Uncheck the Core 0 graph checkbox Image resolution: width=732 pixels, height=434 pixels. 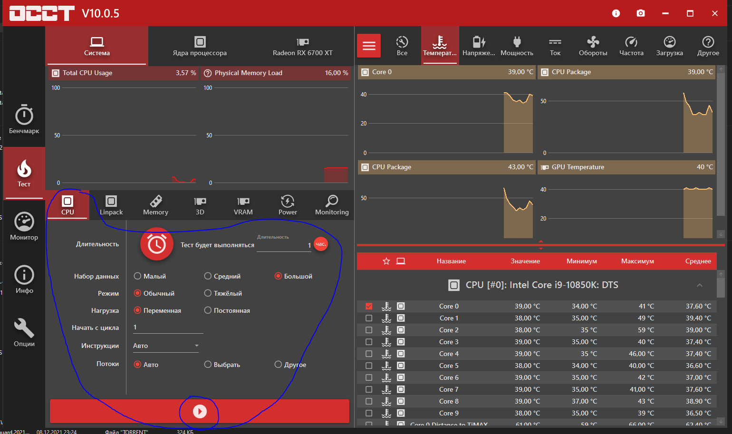pyautogui.click(x=369, y=306)
